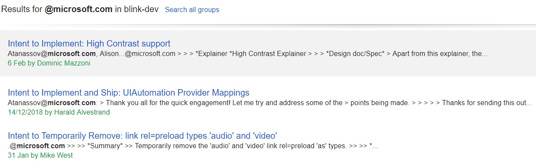Open Intent to Implement and Ship: UIAutomation Provider Mappings
Screen dimensions: 536x165
tap(129, 93)
